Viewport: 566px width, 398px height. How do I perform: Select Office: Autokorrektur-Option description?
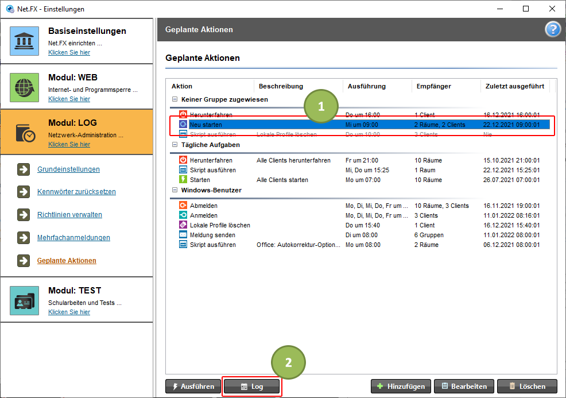(298, 245)
